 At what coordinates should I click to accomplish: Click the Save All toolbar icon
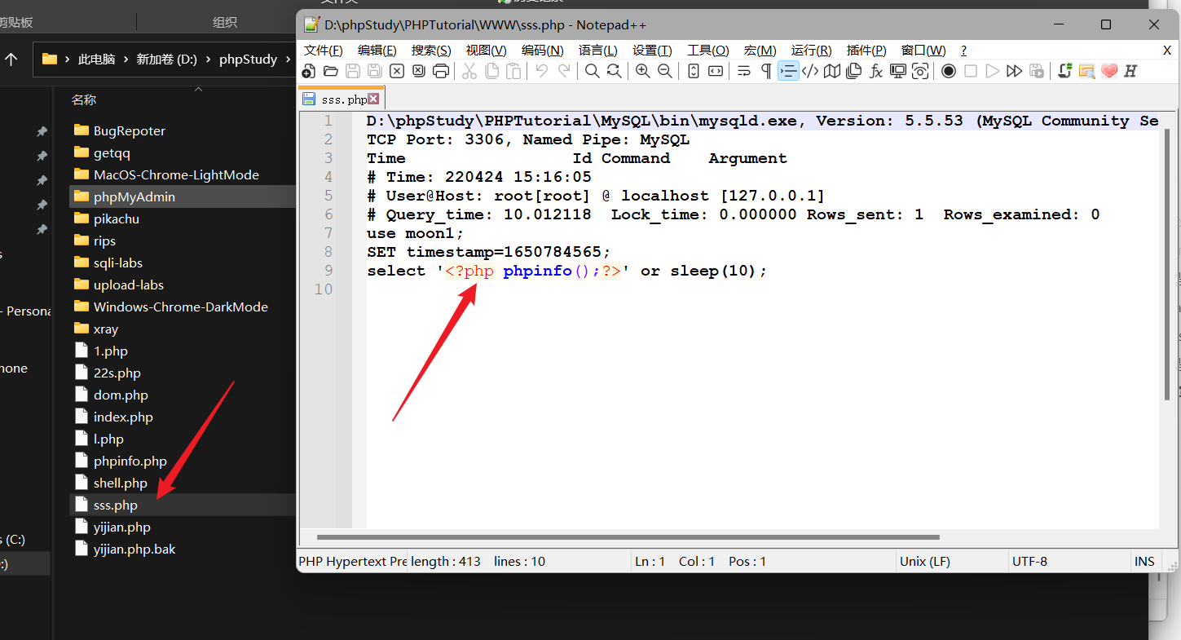pos(374,71)
